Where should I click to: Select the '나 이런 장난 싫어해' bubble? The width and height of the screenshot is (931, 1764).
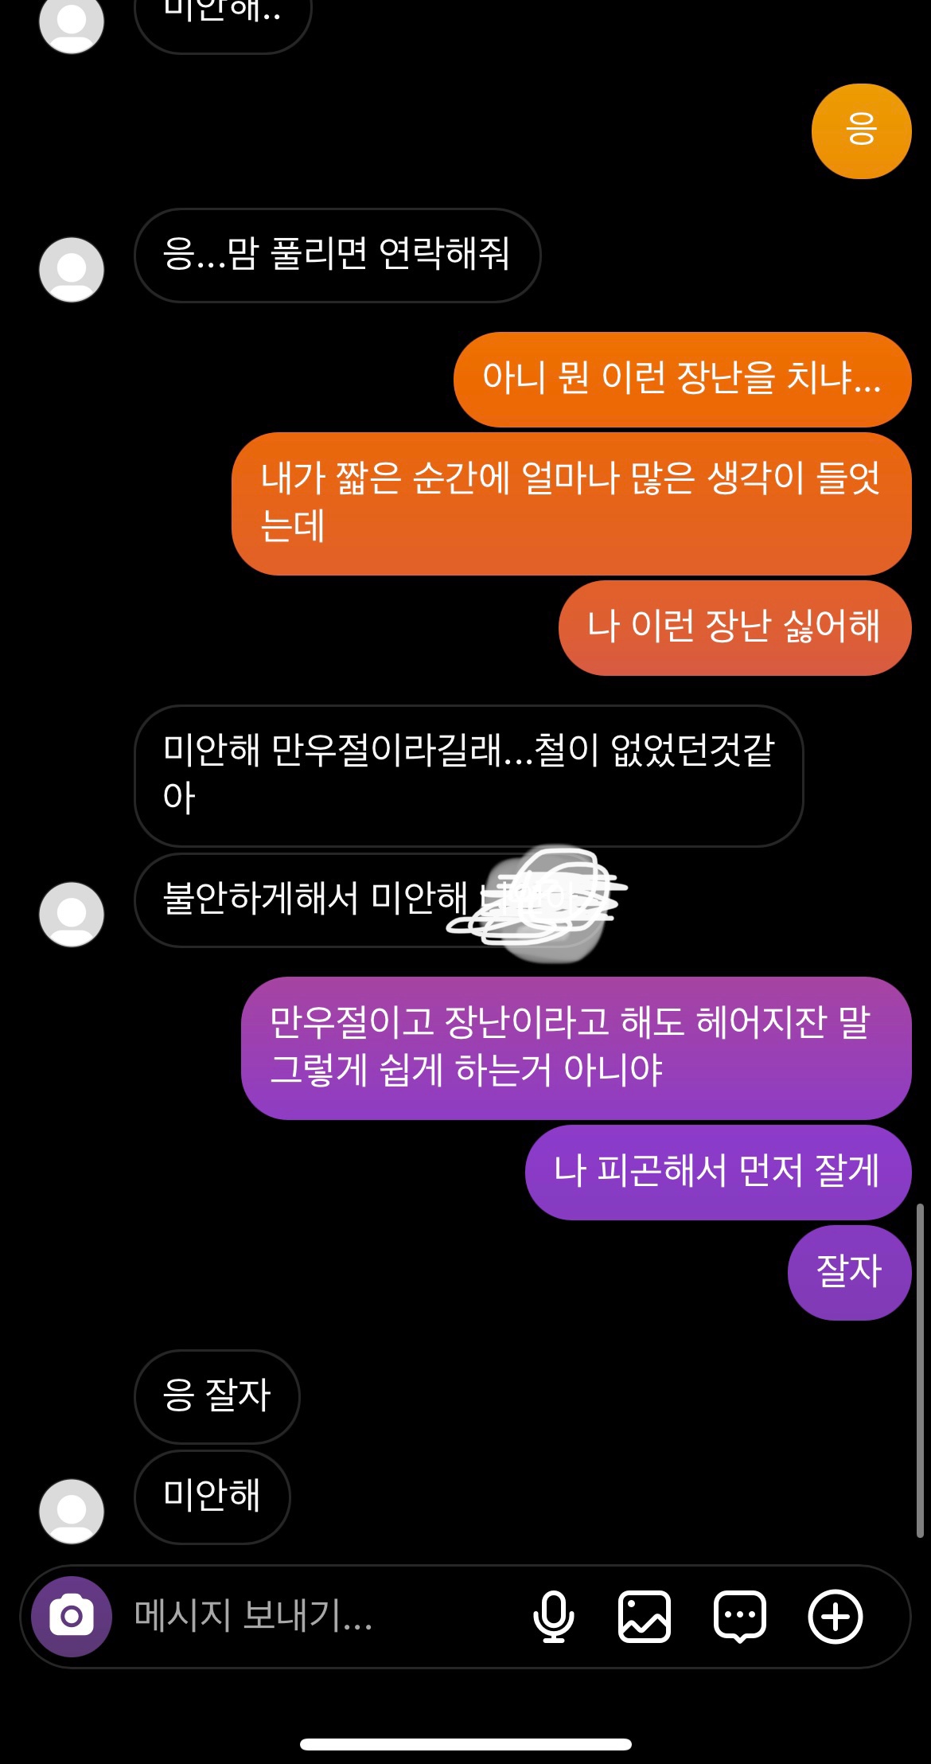click(x=734, y=627)
